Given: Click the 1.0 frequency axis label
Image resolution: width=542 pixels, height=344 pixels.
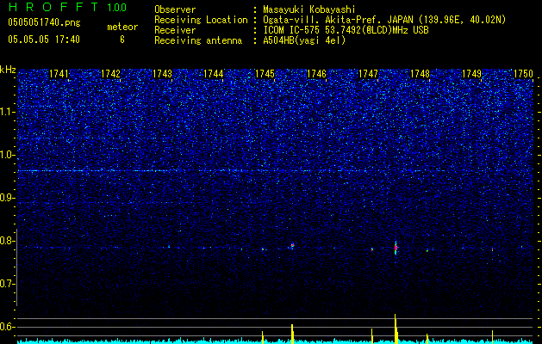Looking at the screenshot, I should tap(8, 155).
